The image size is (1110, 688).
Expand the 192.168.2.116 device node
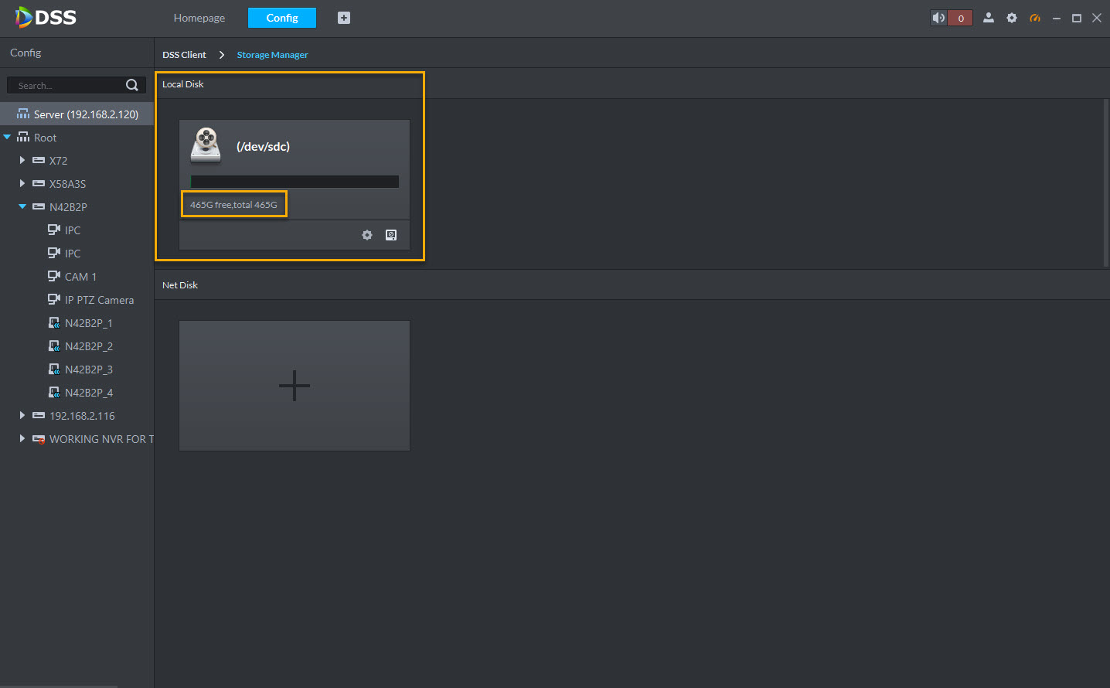coord(22,415)
